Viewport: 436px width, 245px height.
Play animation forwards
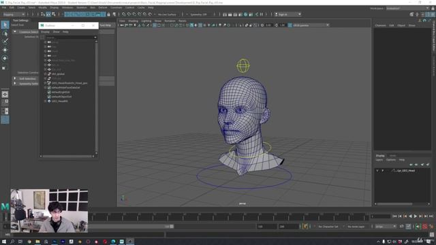(x=416, y=216)
